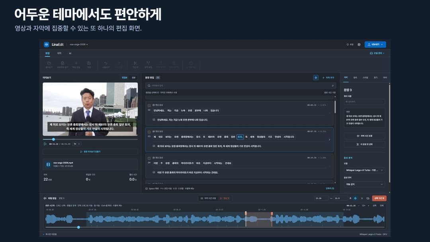Open the 모델 관리 dropdown

(377, 53)
